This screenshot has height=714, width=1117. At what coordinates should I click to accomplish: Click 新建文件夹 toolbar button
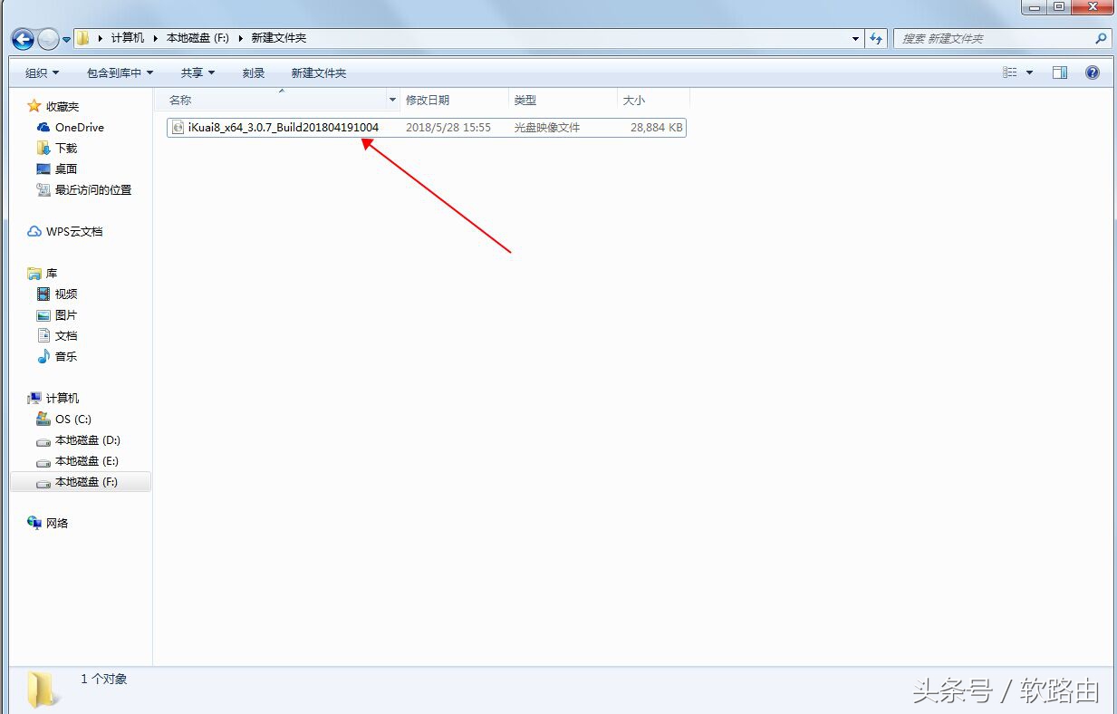pyautogui.click(x=319, y=72)
